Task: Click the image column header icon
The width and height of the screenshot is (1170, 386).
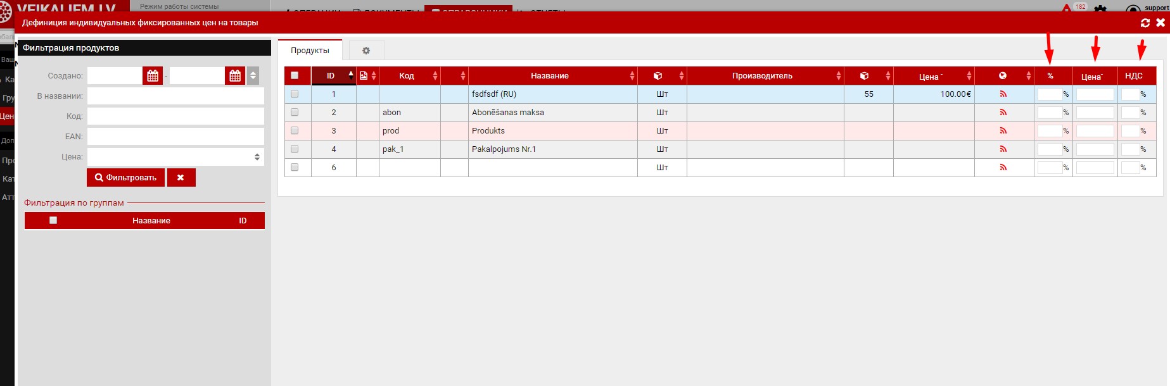Action: pyautogui.click(x=364, y=76)
